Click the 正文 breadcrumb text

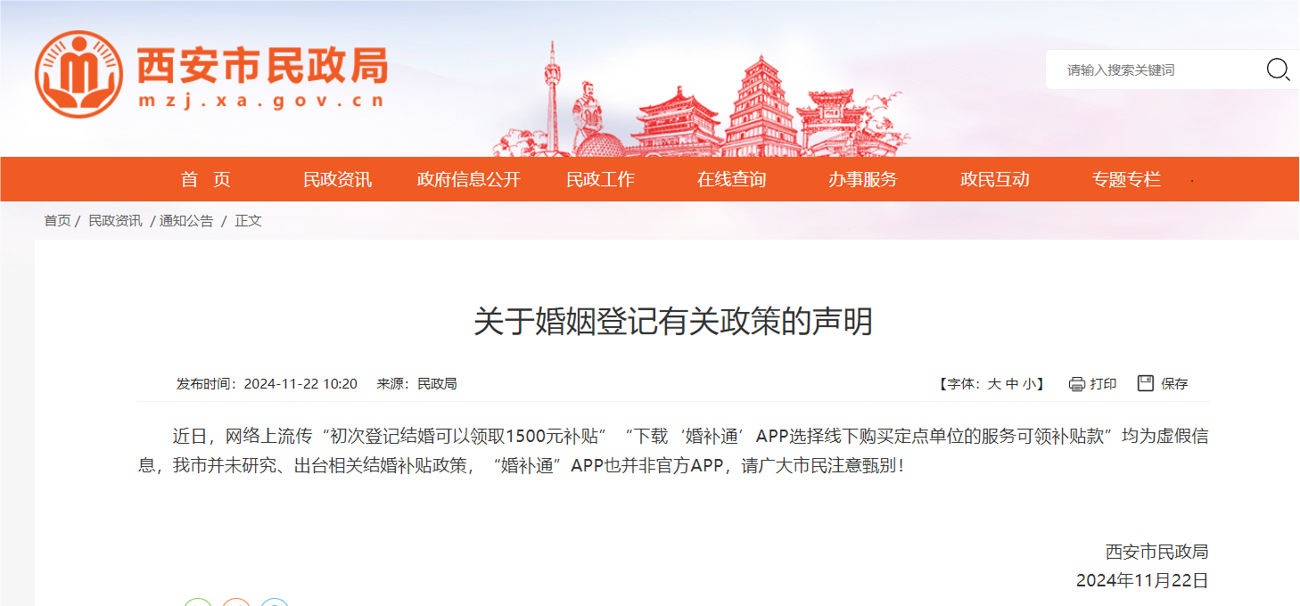tap(248, 220)
